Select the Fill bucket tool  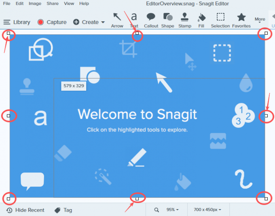[201, 20]
